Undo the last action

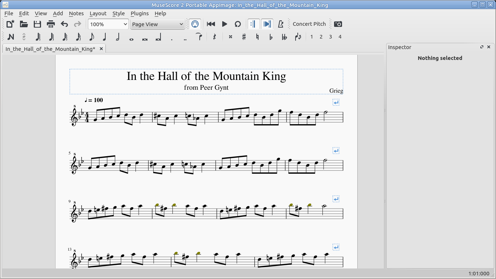[x=64, y=24]
